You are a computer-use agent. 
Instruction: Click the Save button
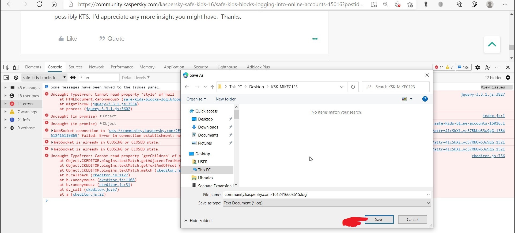[x=379, y=220]
